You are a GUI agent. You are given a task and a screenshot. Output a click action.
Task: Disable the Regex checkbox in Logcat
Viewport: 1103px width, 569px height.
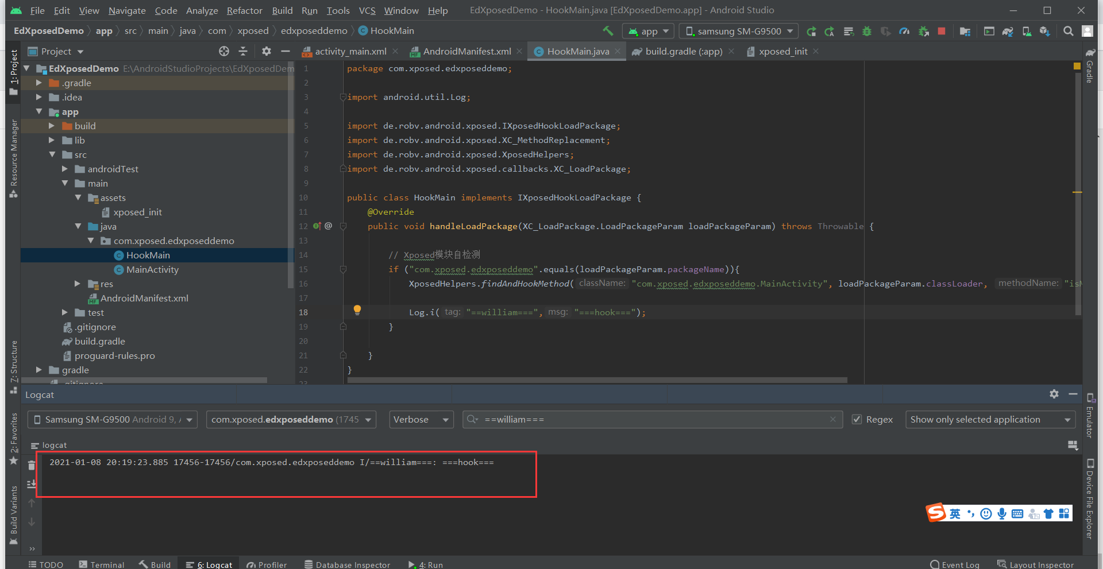click(x=858, y=419)
